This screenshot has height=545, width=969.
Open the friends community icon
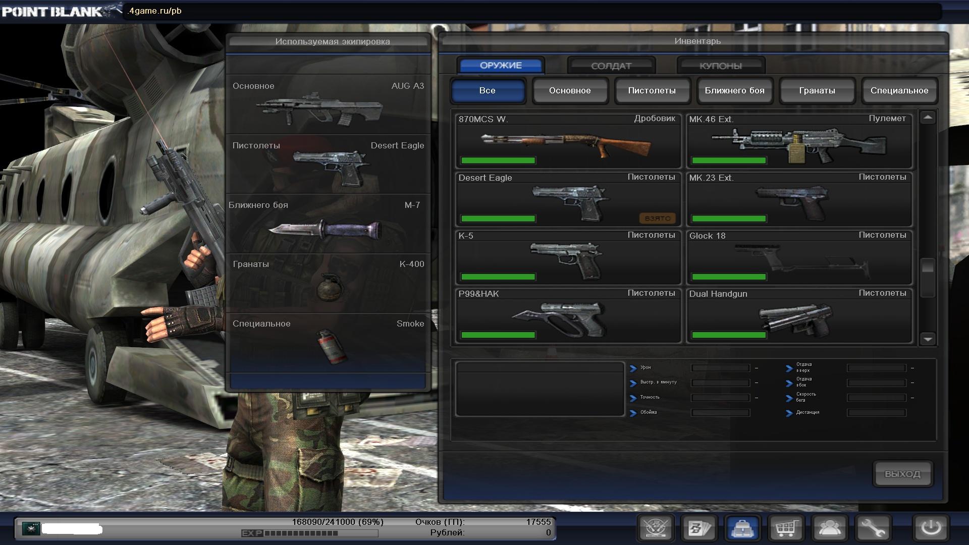[829, 528]
